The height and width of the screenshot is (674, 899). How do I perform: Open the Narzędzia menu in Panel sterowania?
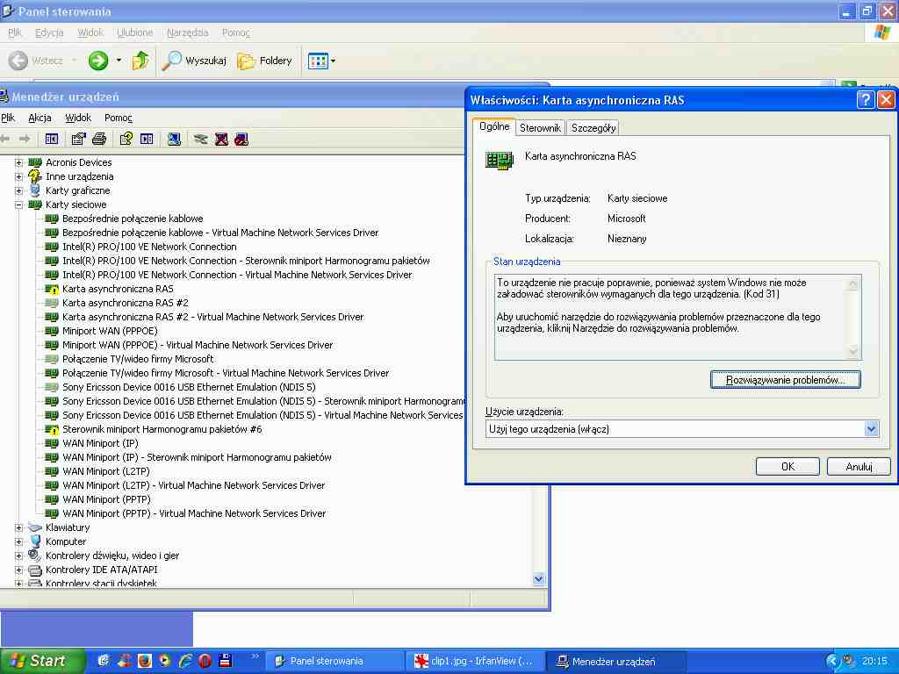point(188,32)
